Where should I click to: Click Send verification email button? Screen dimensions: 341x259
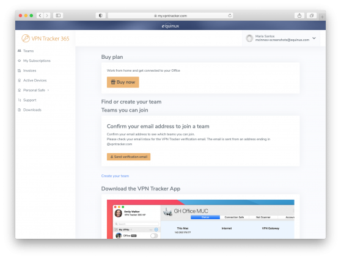128,157
